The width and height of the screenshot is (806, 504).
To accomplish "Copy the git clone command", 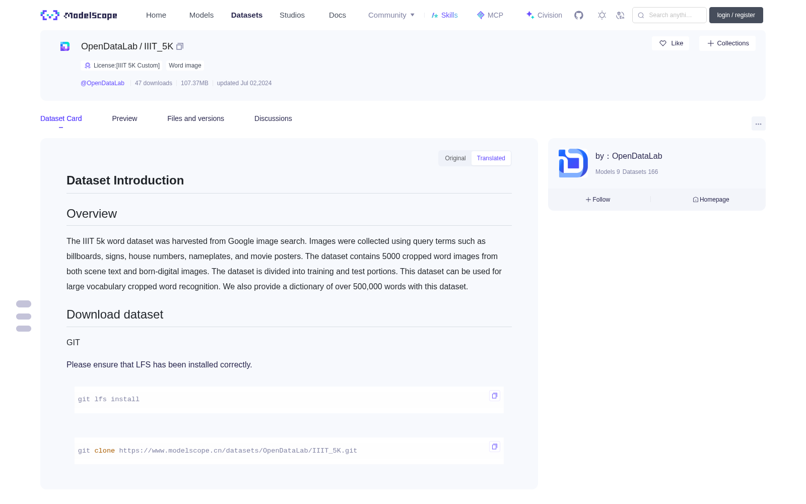I will pos(495,447).
